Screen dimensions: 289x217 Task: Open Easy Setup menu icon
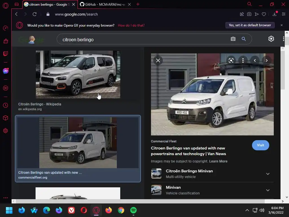coord(284,14)
